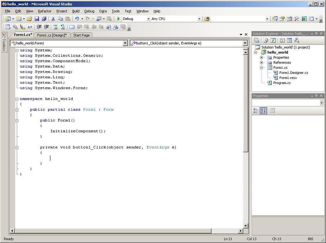Open the Toolbox side tab
This screenshot has height=243, width=326.
tap(4, 42)
